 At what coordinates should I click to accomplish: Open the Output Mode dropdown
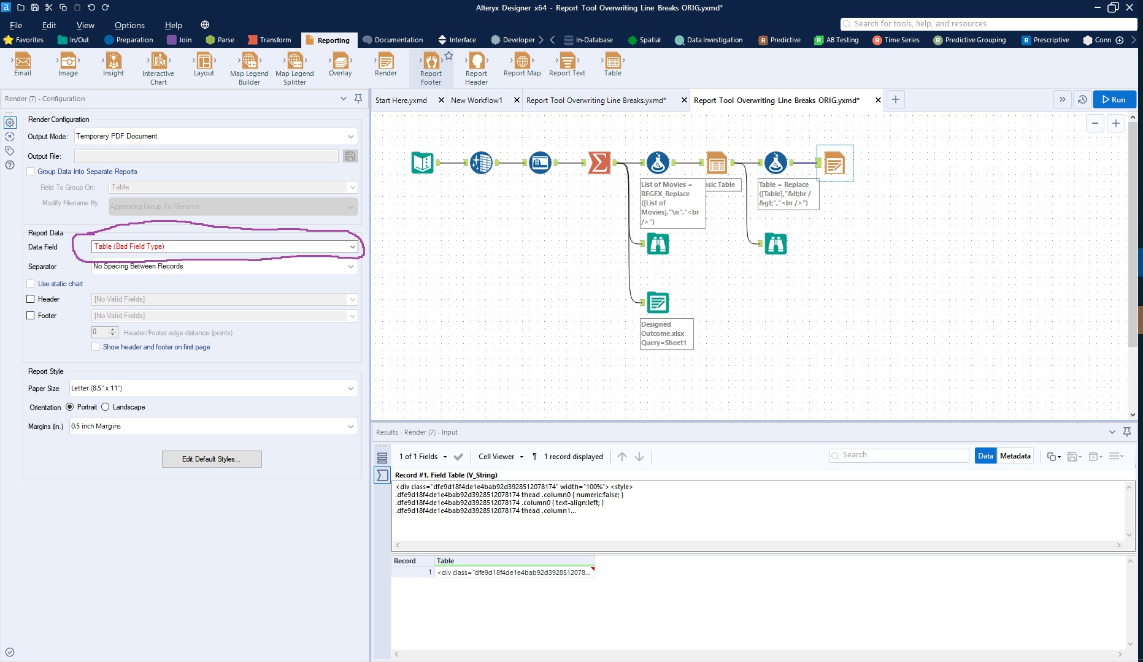(x=351, y=136)
